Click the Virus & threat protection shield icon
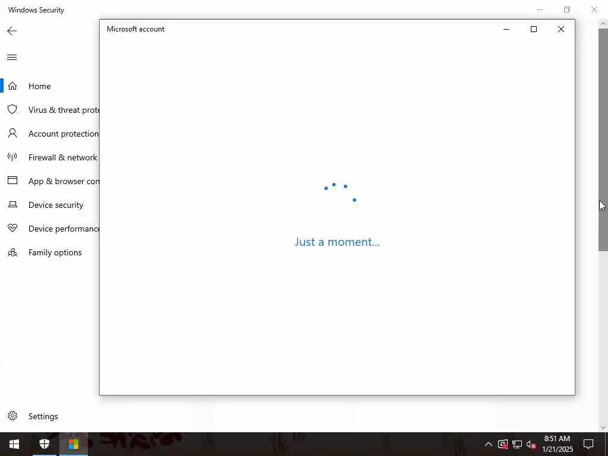 12,110
